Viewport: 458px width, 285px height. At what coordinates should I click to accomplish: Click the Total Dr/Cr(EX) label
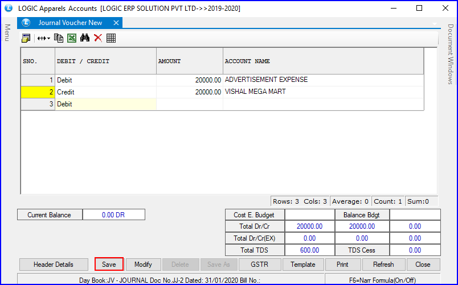click(x=255, y=238)
